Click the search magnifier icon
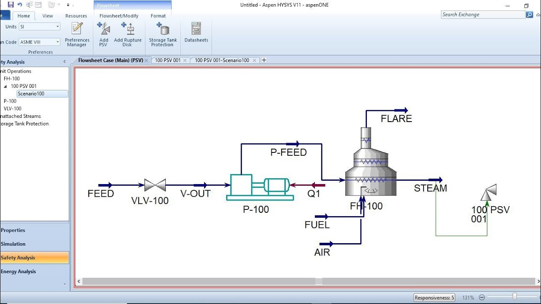 pos(529,14)
